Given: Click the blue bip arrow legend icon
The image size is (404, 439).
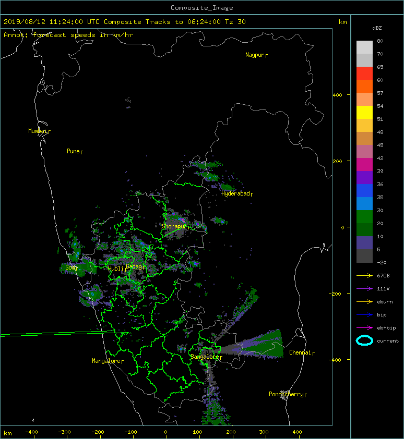Looking at the screenshot, I should point(364,315).
